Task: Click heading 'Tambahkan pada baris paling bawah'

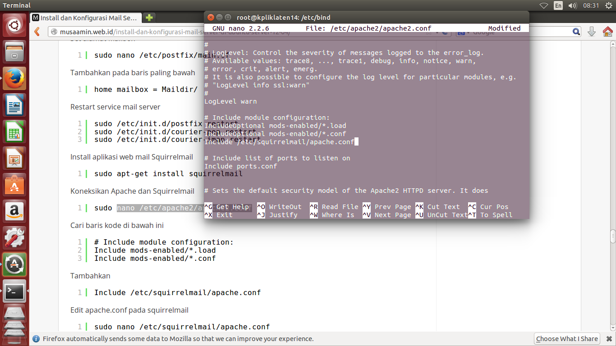Action: click(133, 73)
